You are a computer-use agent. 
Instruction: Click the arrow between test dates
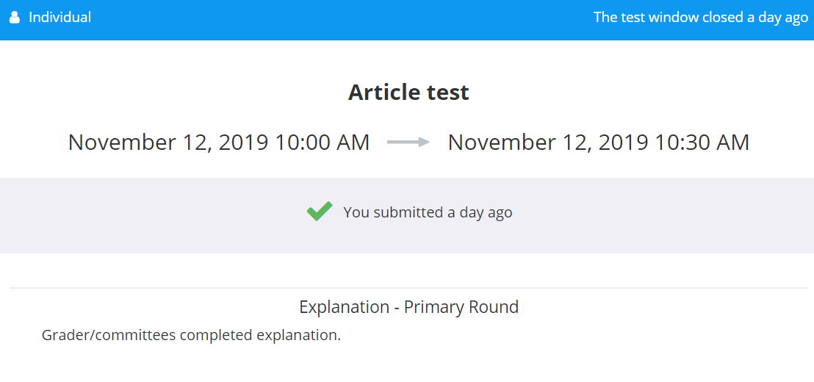tap(408, 143)
